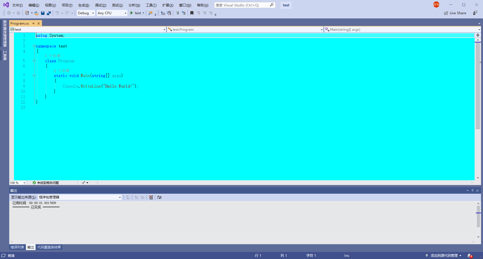Open the 100 % zoom level dropdown
The image size is (483, 259).
[x=18, y=183]
